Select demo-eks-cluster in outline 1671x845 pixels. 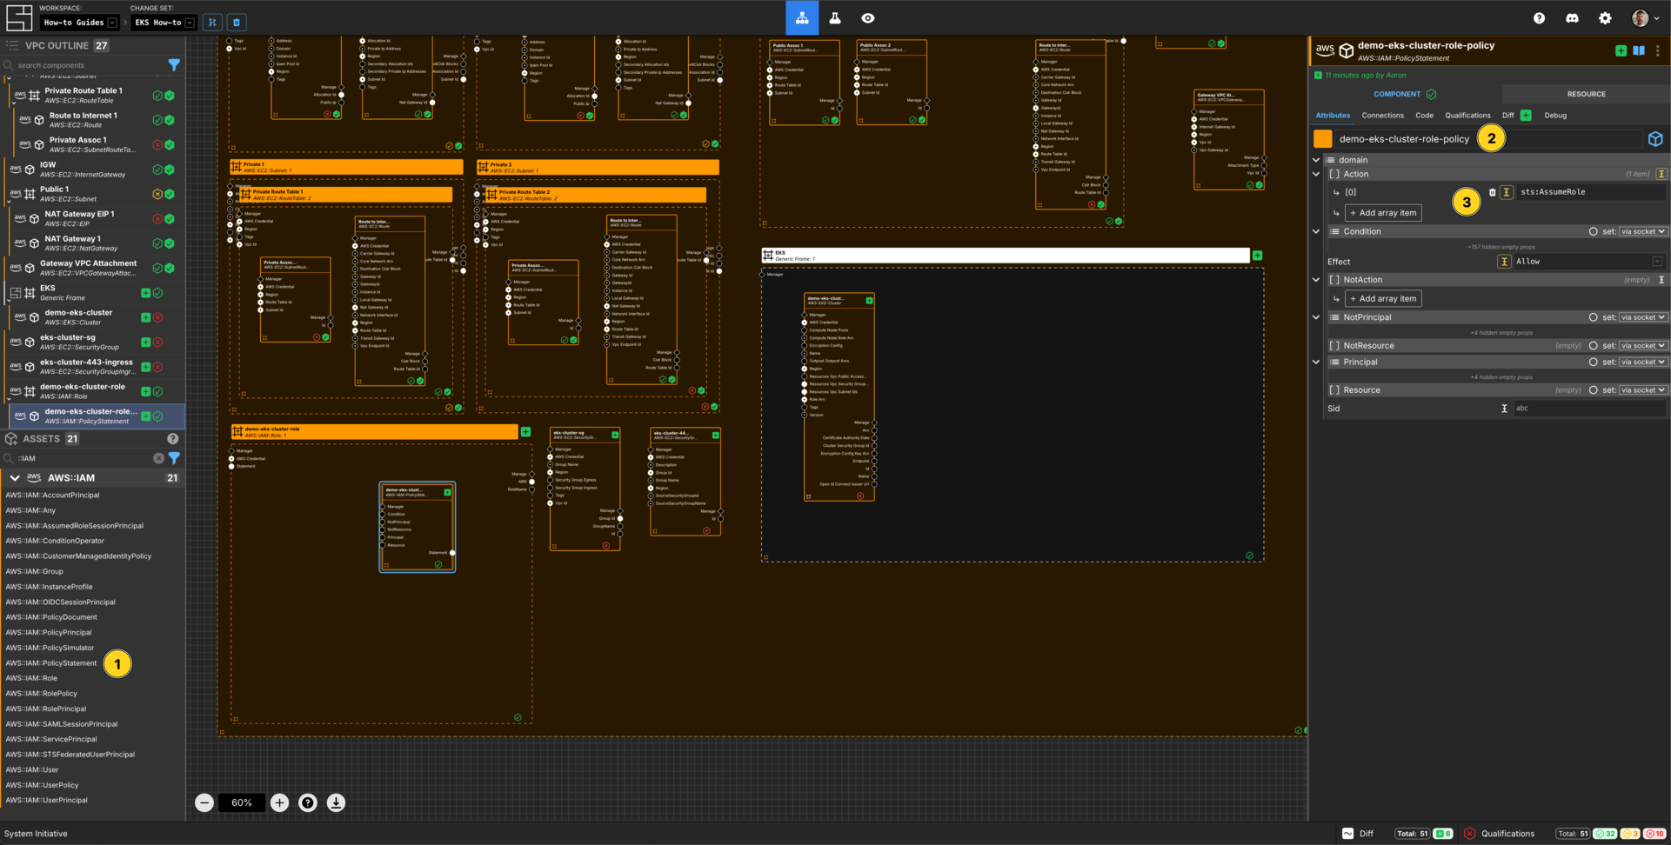point(92,316)
